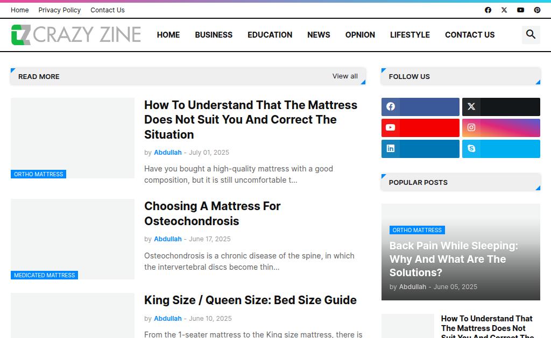Click the MEDICATED MATTRESS category tag

pyautogui.click(x=44, y=275)
